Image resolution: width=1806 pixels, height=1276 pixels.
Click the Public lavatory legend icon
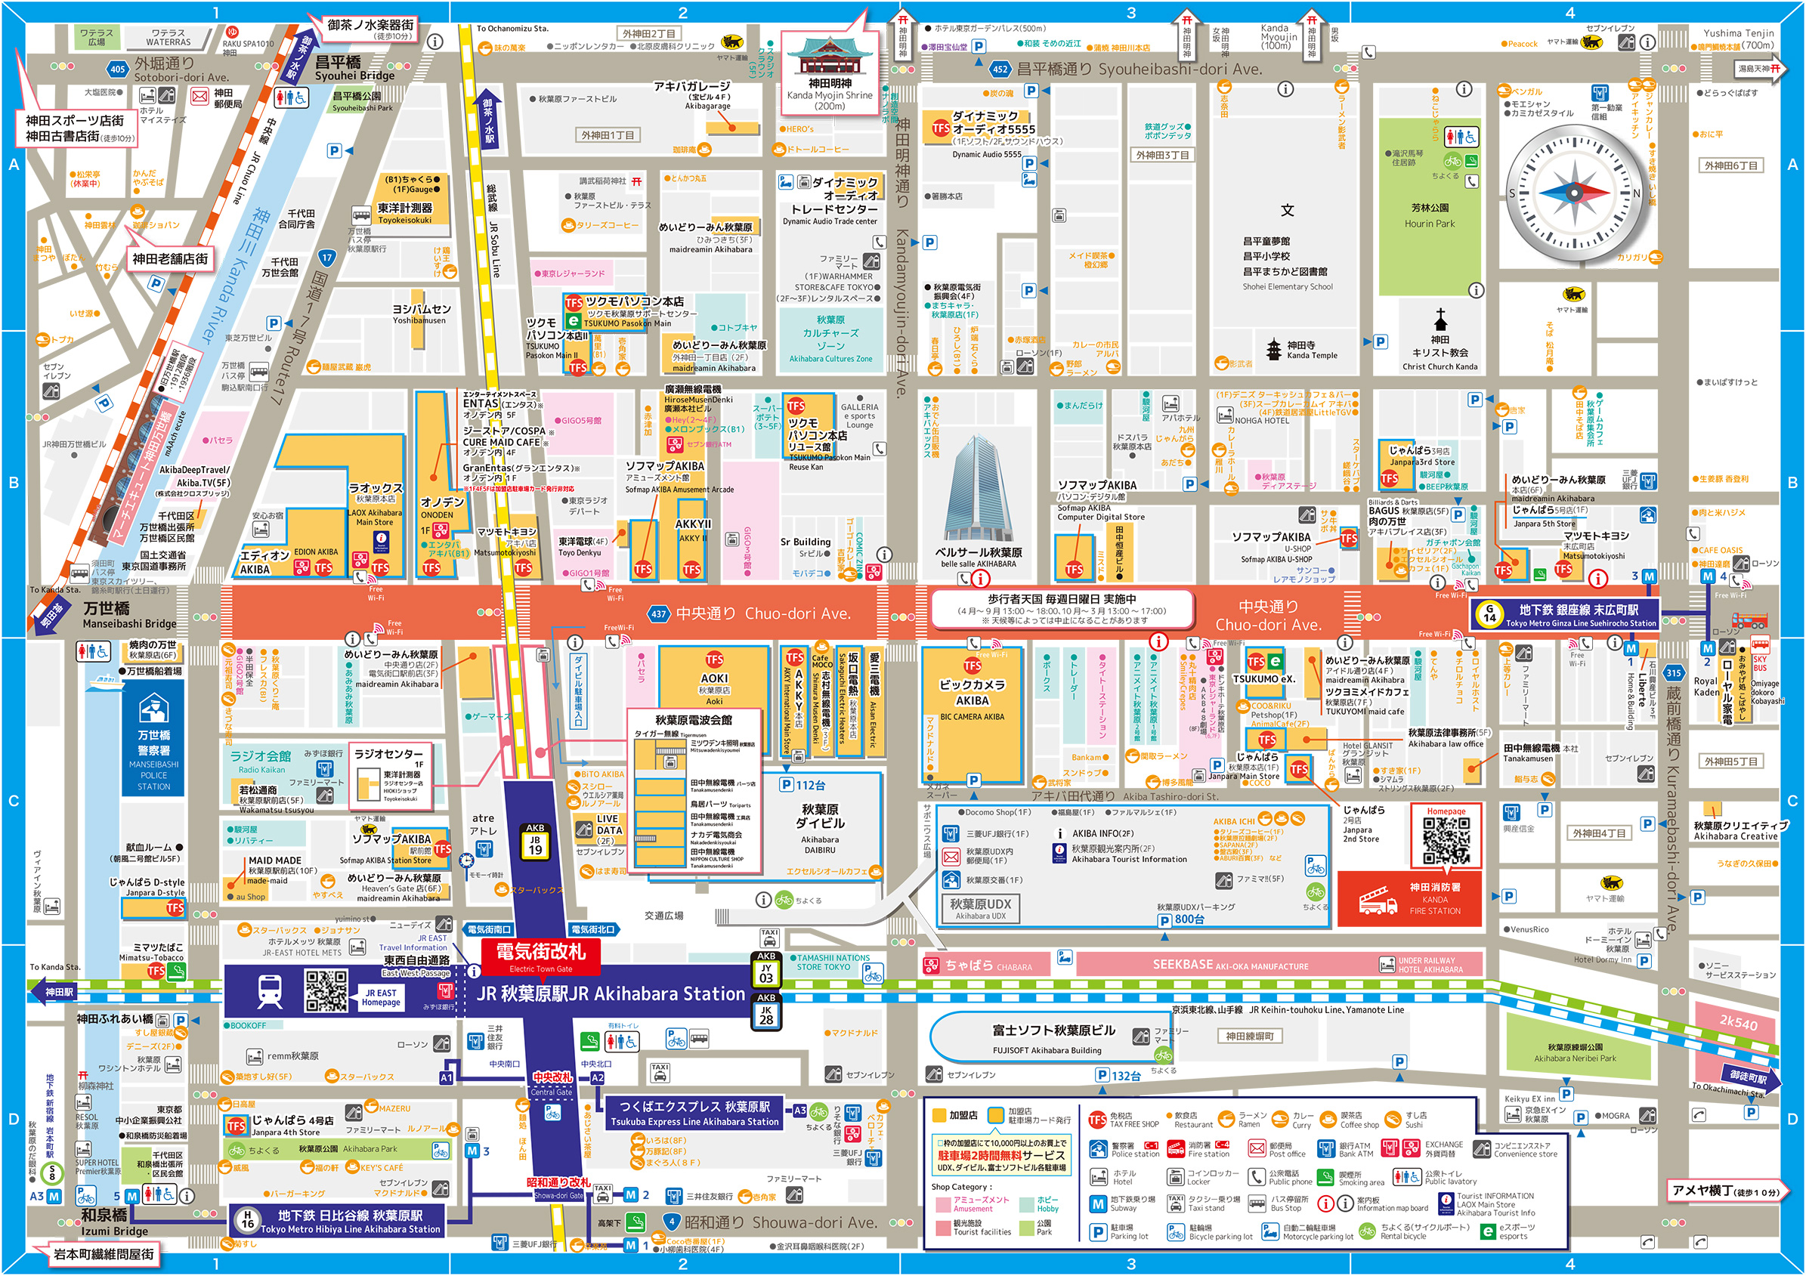coord(1406,1177)
